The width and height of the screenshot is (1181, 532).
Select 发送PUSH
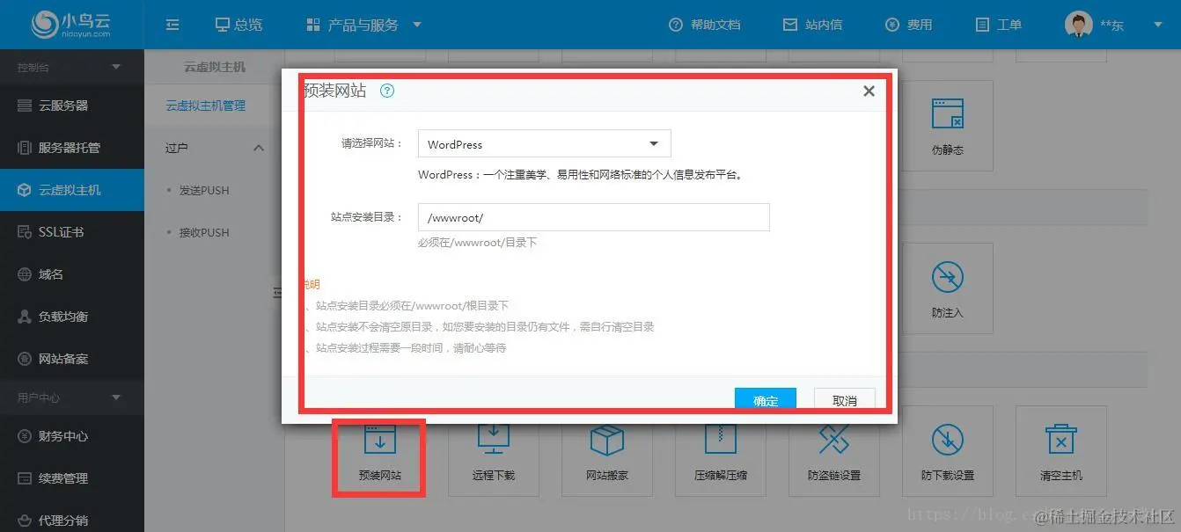204,190
